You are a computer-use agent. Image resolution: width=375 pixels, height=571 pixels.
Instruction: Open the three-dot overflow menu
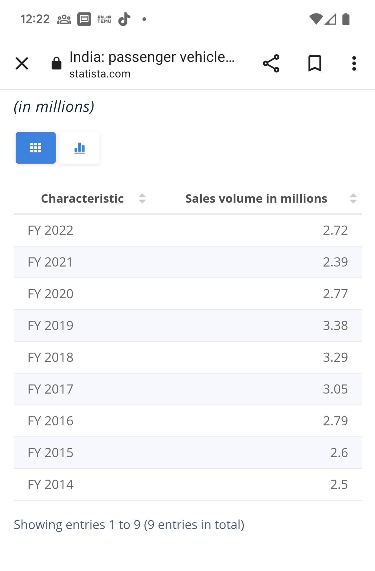[354, 63]
